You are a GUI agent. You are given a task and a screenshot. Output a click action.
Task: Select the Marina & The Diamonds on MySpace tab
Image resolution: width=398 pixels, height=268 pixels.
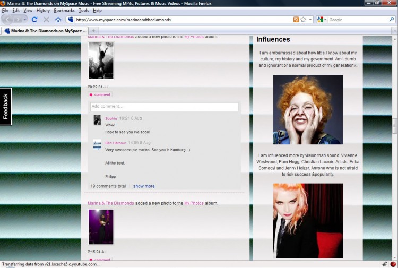45,31
